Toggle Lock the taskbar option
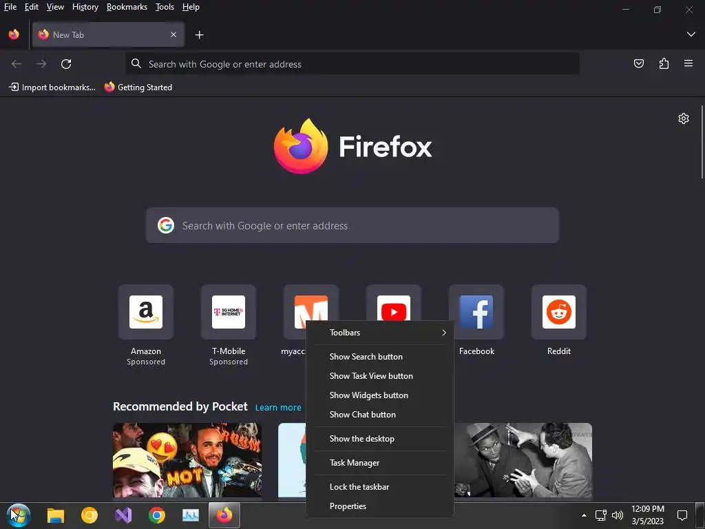The image size is (705, 529). 380,487
